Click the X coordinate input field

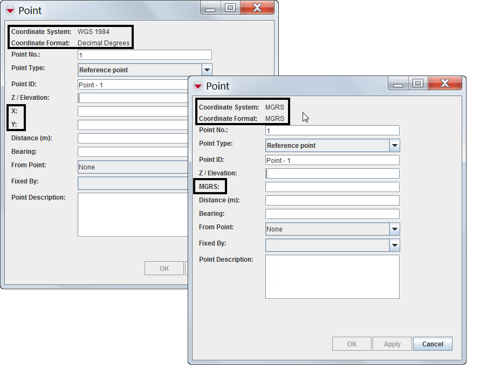(x=133, y=112)
